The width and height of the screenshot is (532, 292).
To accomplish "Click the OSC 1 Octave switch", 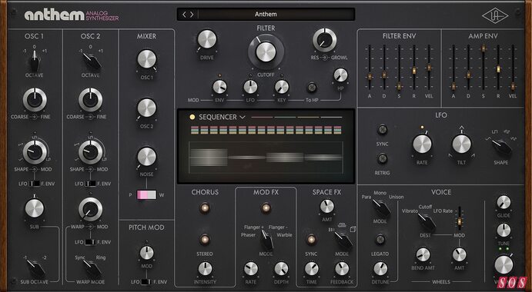I will pos(35,61).
